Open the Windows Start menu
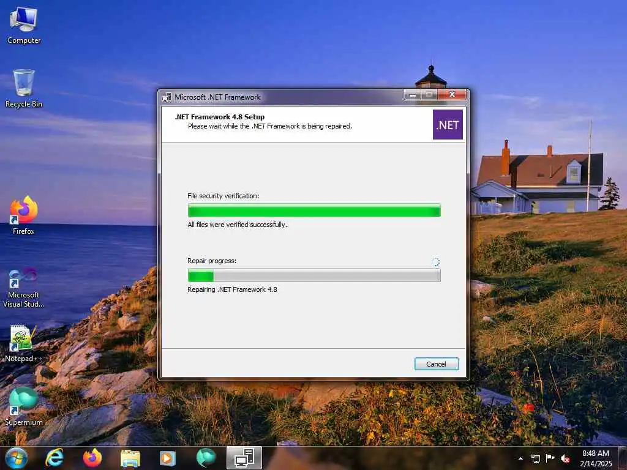This screenshot has height=470, width=627. 17,458
